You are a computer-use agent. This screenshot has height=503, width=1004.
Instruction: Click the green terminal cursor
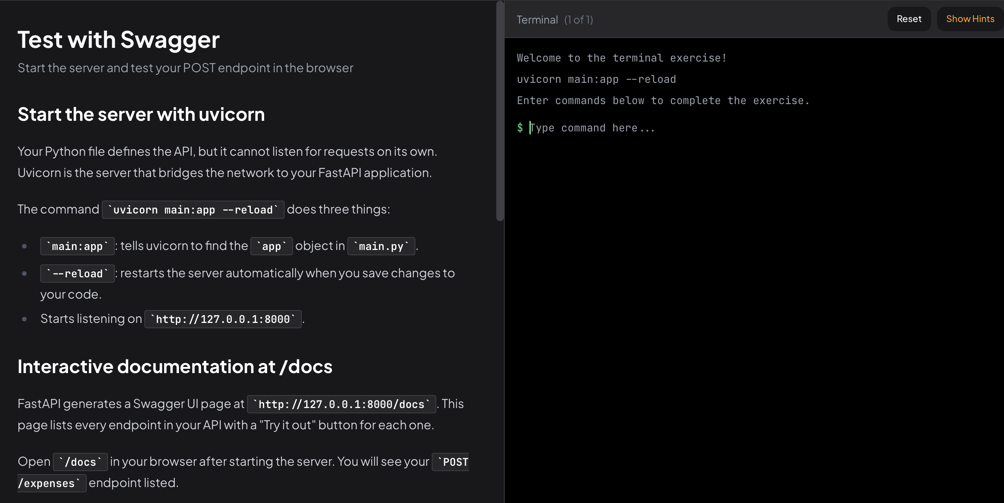pos(531,128)
